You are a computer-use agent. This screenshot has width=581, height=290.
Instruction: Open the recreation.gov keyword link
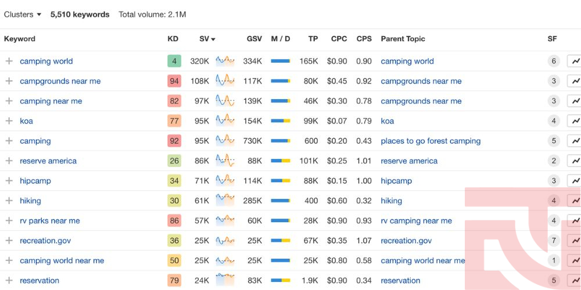(x=45, y=241)
